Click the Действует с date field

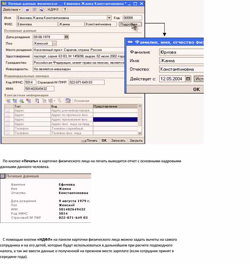(172, 79)
